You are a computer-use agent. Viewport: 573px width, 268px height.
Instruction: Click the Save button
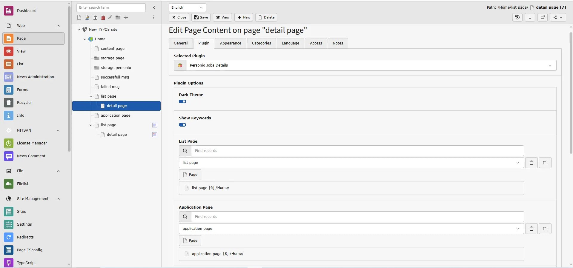coord(201,17)
